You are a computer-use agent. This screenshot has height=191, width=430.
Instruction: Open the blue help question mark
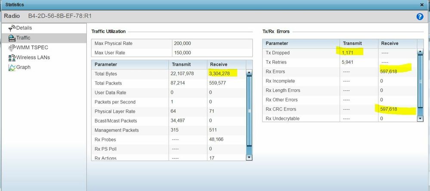(420, 16)
